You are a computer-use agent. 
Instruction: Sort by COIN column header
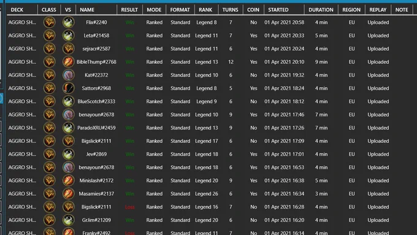click(253, 10)
